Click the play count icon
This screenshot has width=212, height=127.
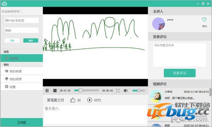point(89,100)
